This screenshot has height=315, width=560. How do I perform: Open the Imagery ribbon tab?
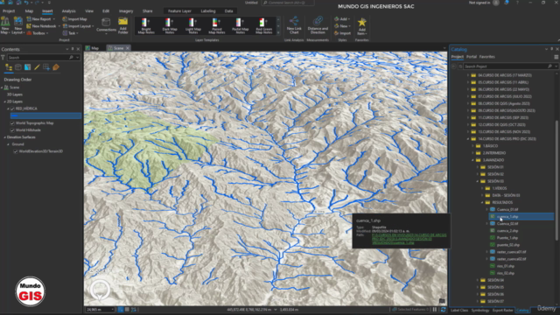pos(126,11)
